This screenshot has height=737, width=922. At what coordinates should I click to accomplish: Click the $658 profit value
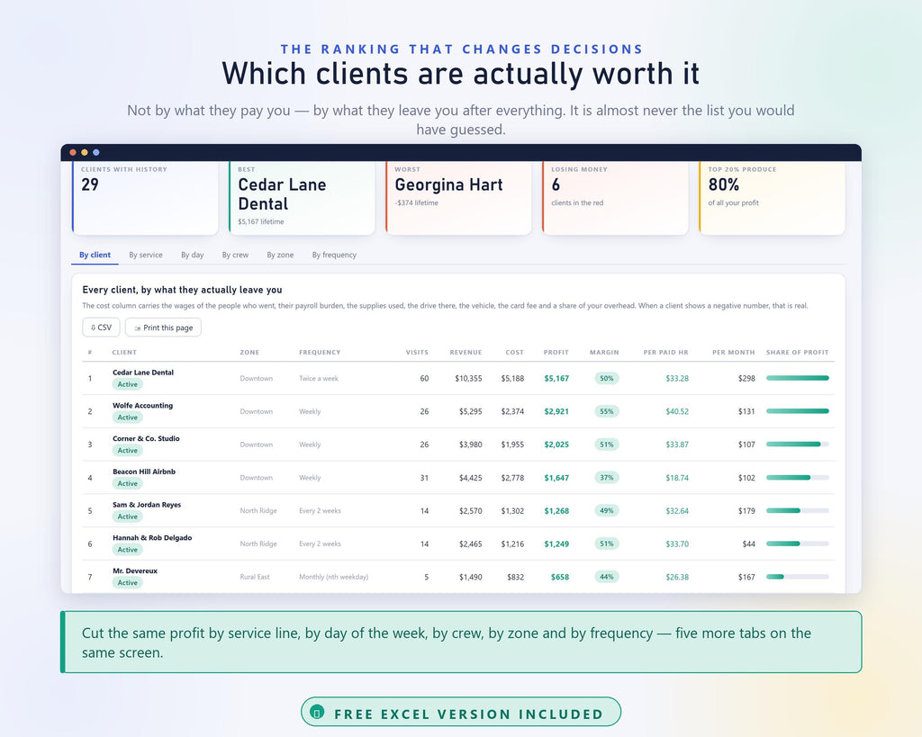point(560,577)
